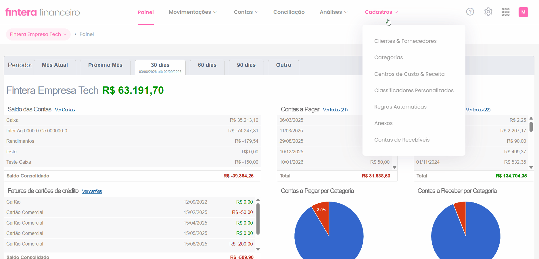Open the settings gear icon
This screenshot has height=259, width=539.
point(488,12)
